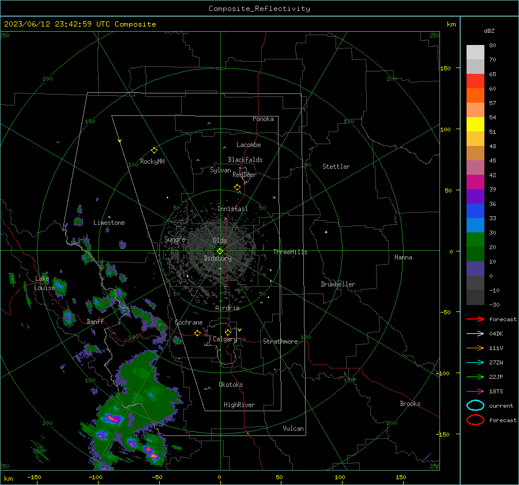519x485 pixels.
Task: Click the 18TS legend text
Action: (496, 392)
